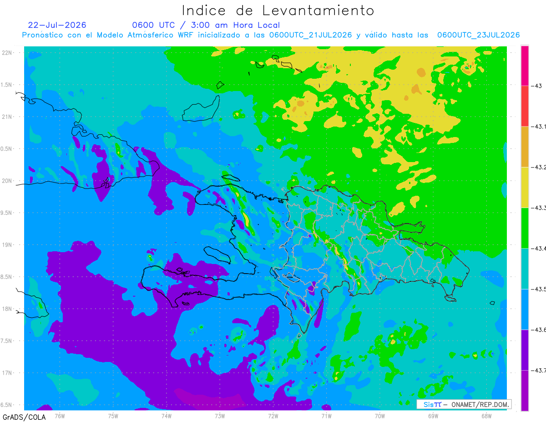Screen dimensions: 546x422
Task: Click the '19N' latitude label
Action: [x=7, y=244]
